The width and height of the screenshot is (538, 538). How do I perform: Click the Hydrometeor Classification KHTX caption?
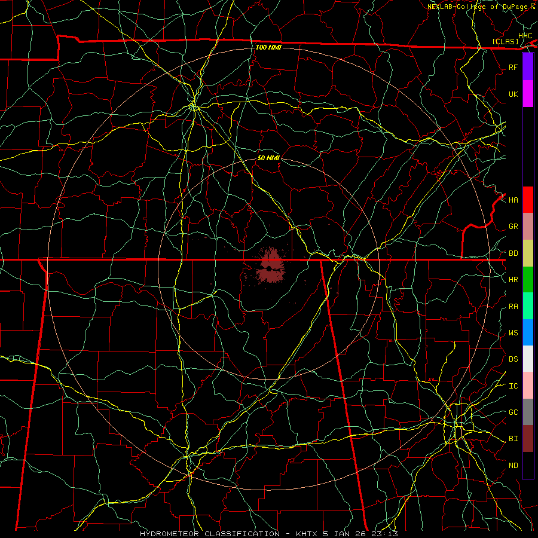tap(268, 534)
